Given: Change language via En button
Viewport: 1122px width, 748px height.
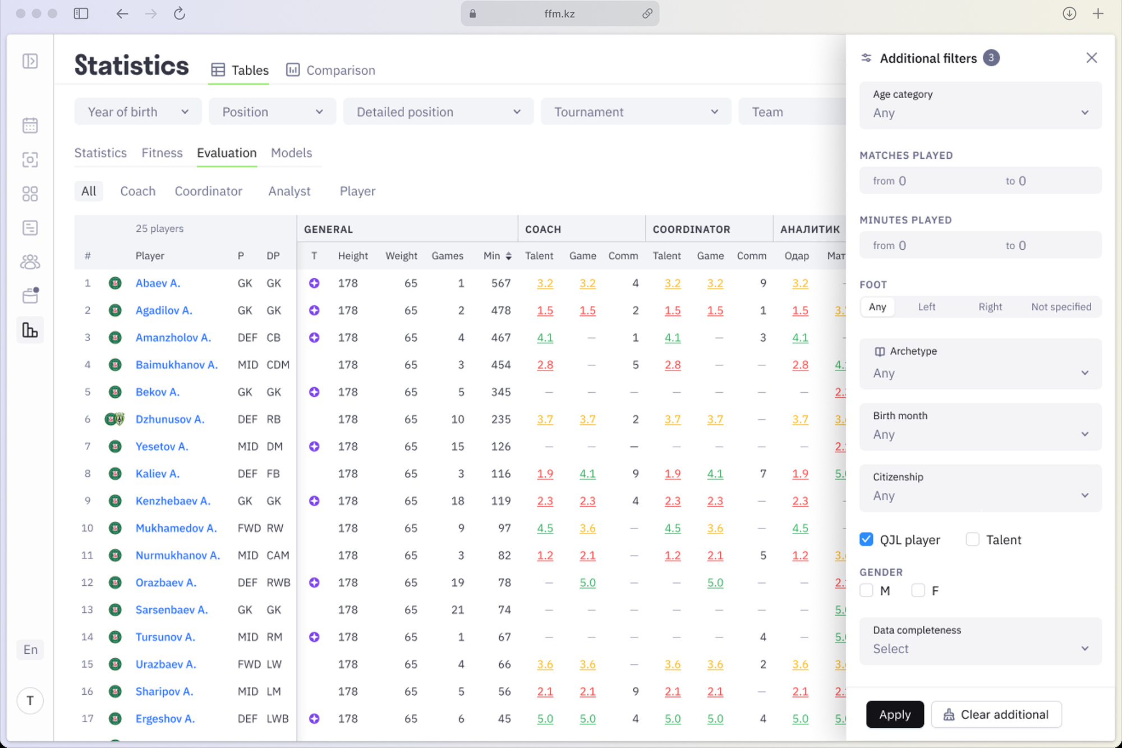Looking at the screenshot, I should (x=30, y=649).
